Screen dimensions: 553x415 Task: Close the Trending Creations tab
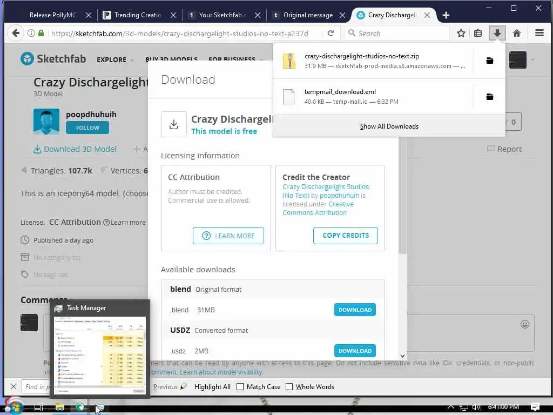pyautogui.click(x=173, y=15)
